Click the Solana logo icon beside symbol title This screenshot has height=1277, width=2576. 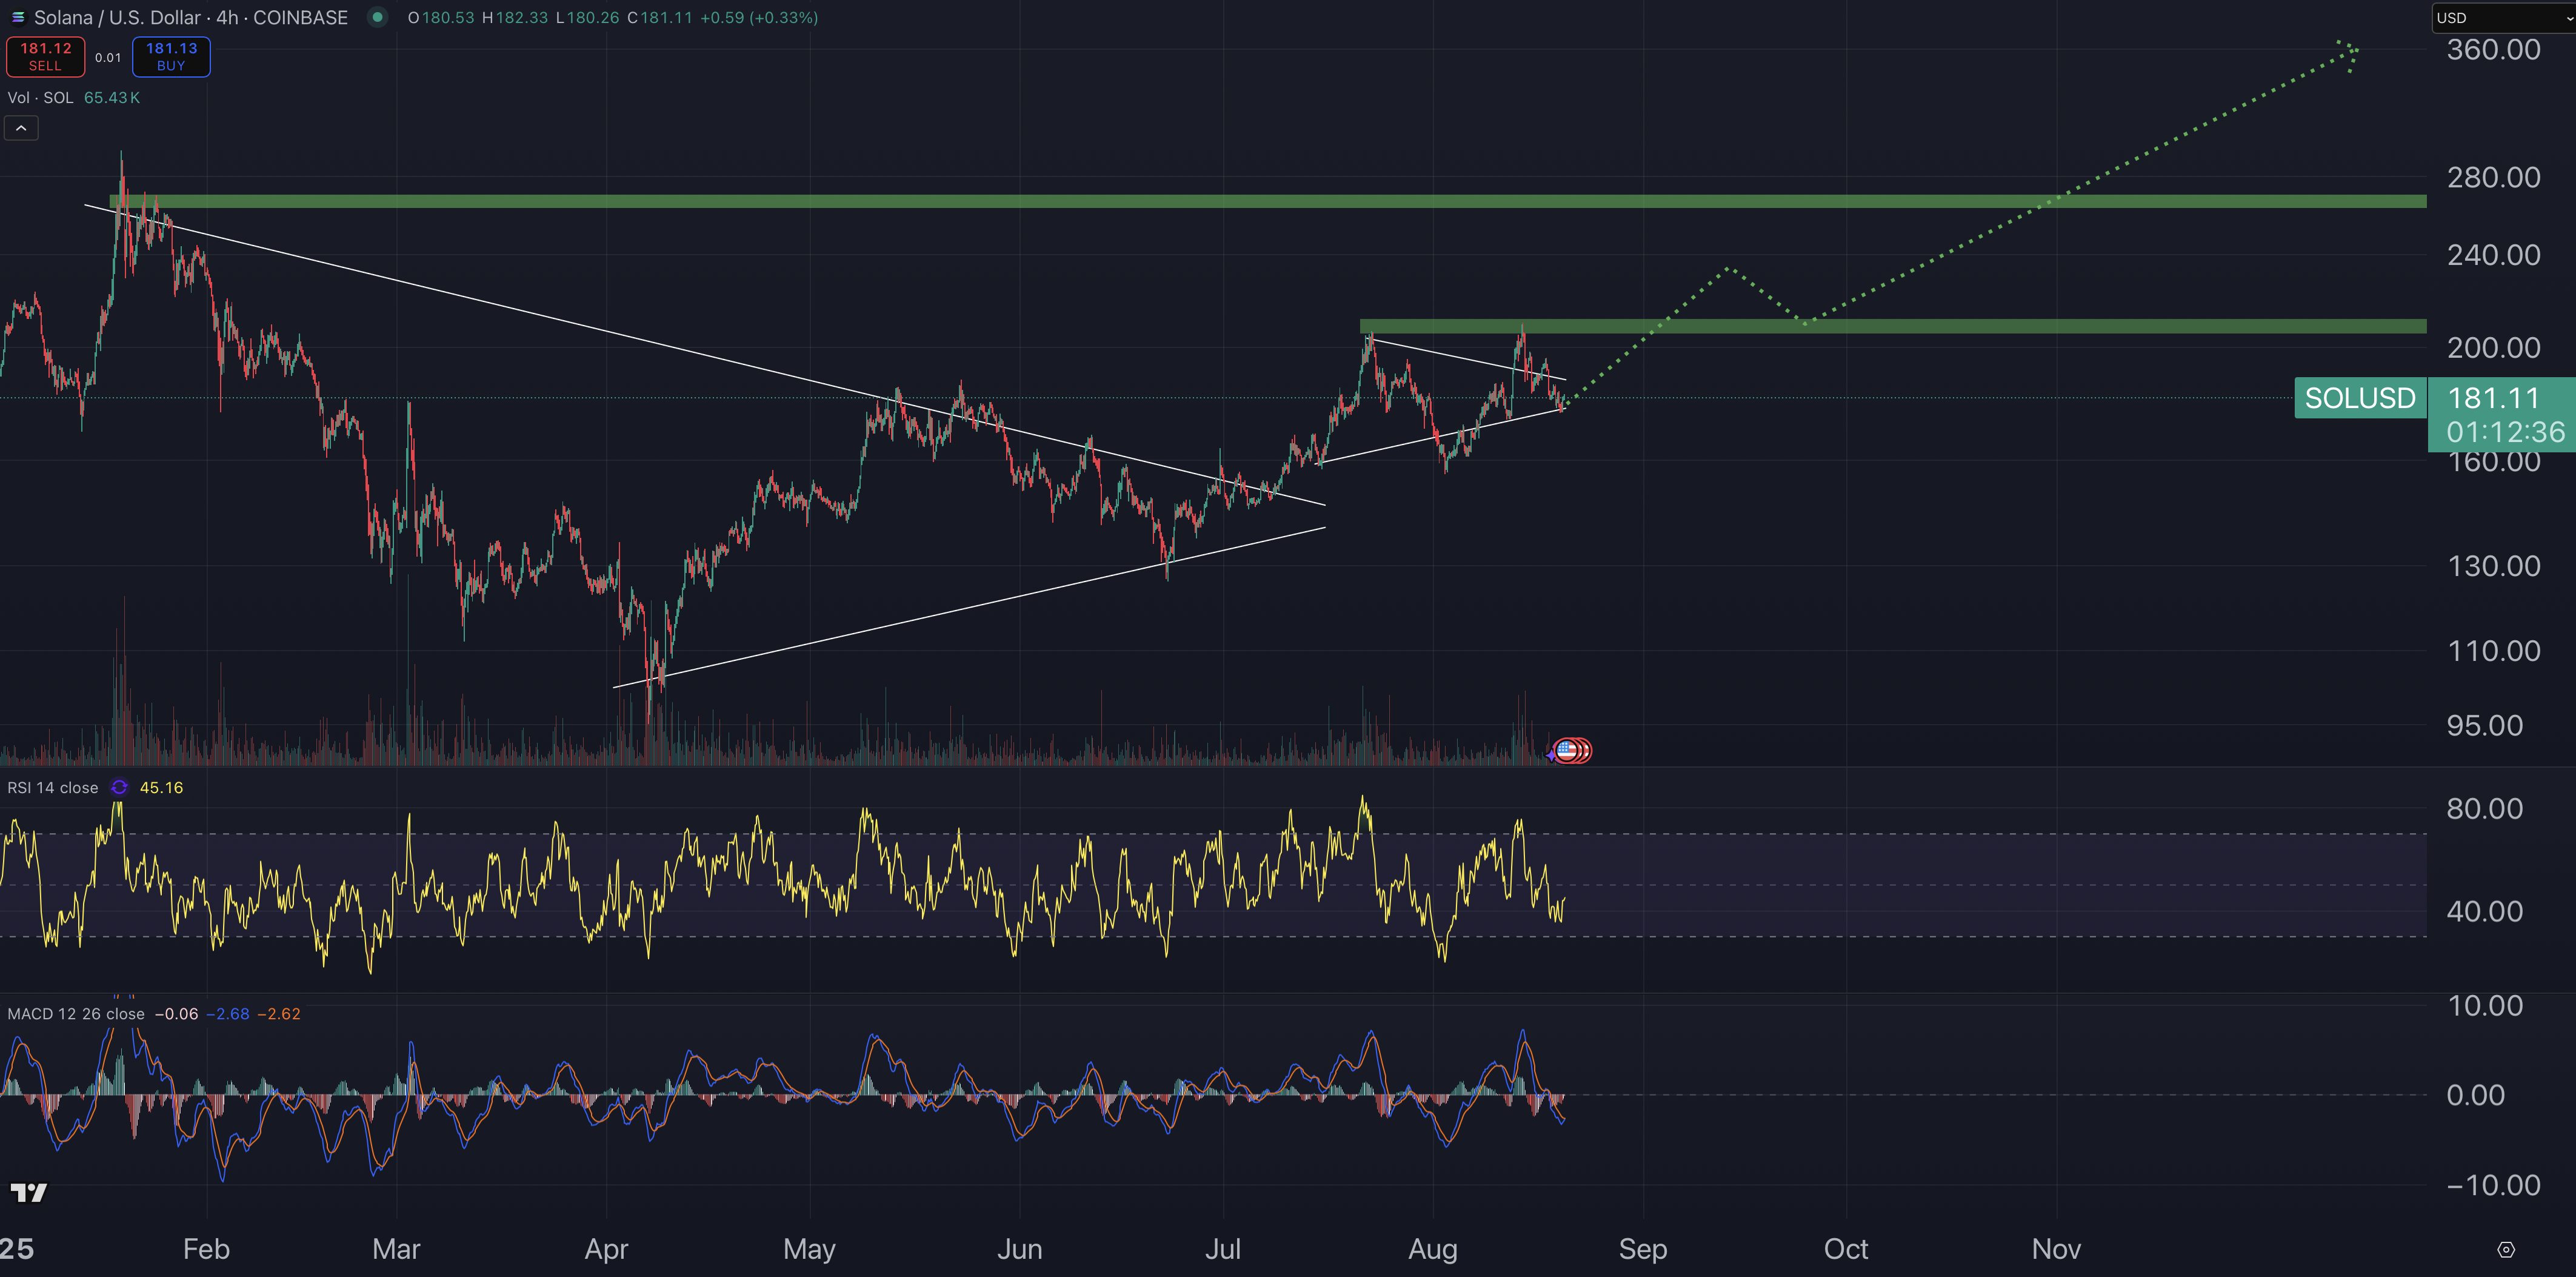17,17
